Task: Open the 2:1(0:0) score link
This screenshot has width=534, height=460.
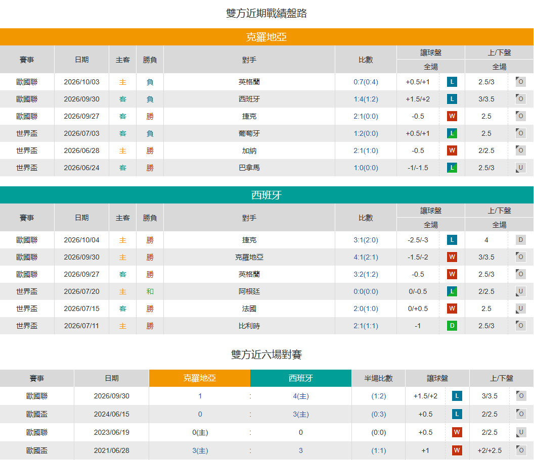Action: [366, 116]
